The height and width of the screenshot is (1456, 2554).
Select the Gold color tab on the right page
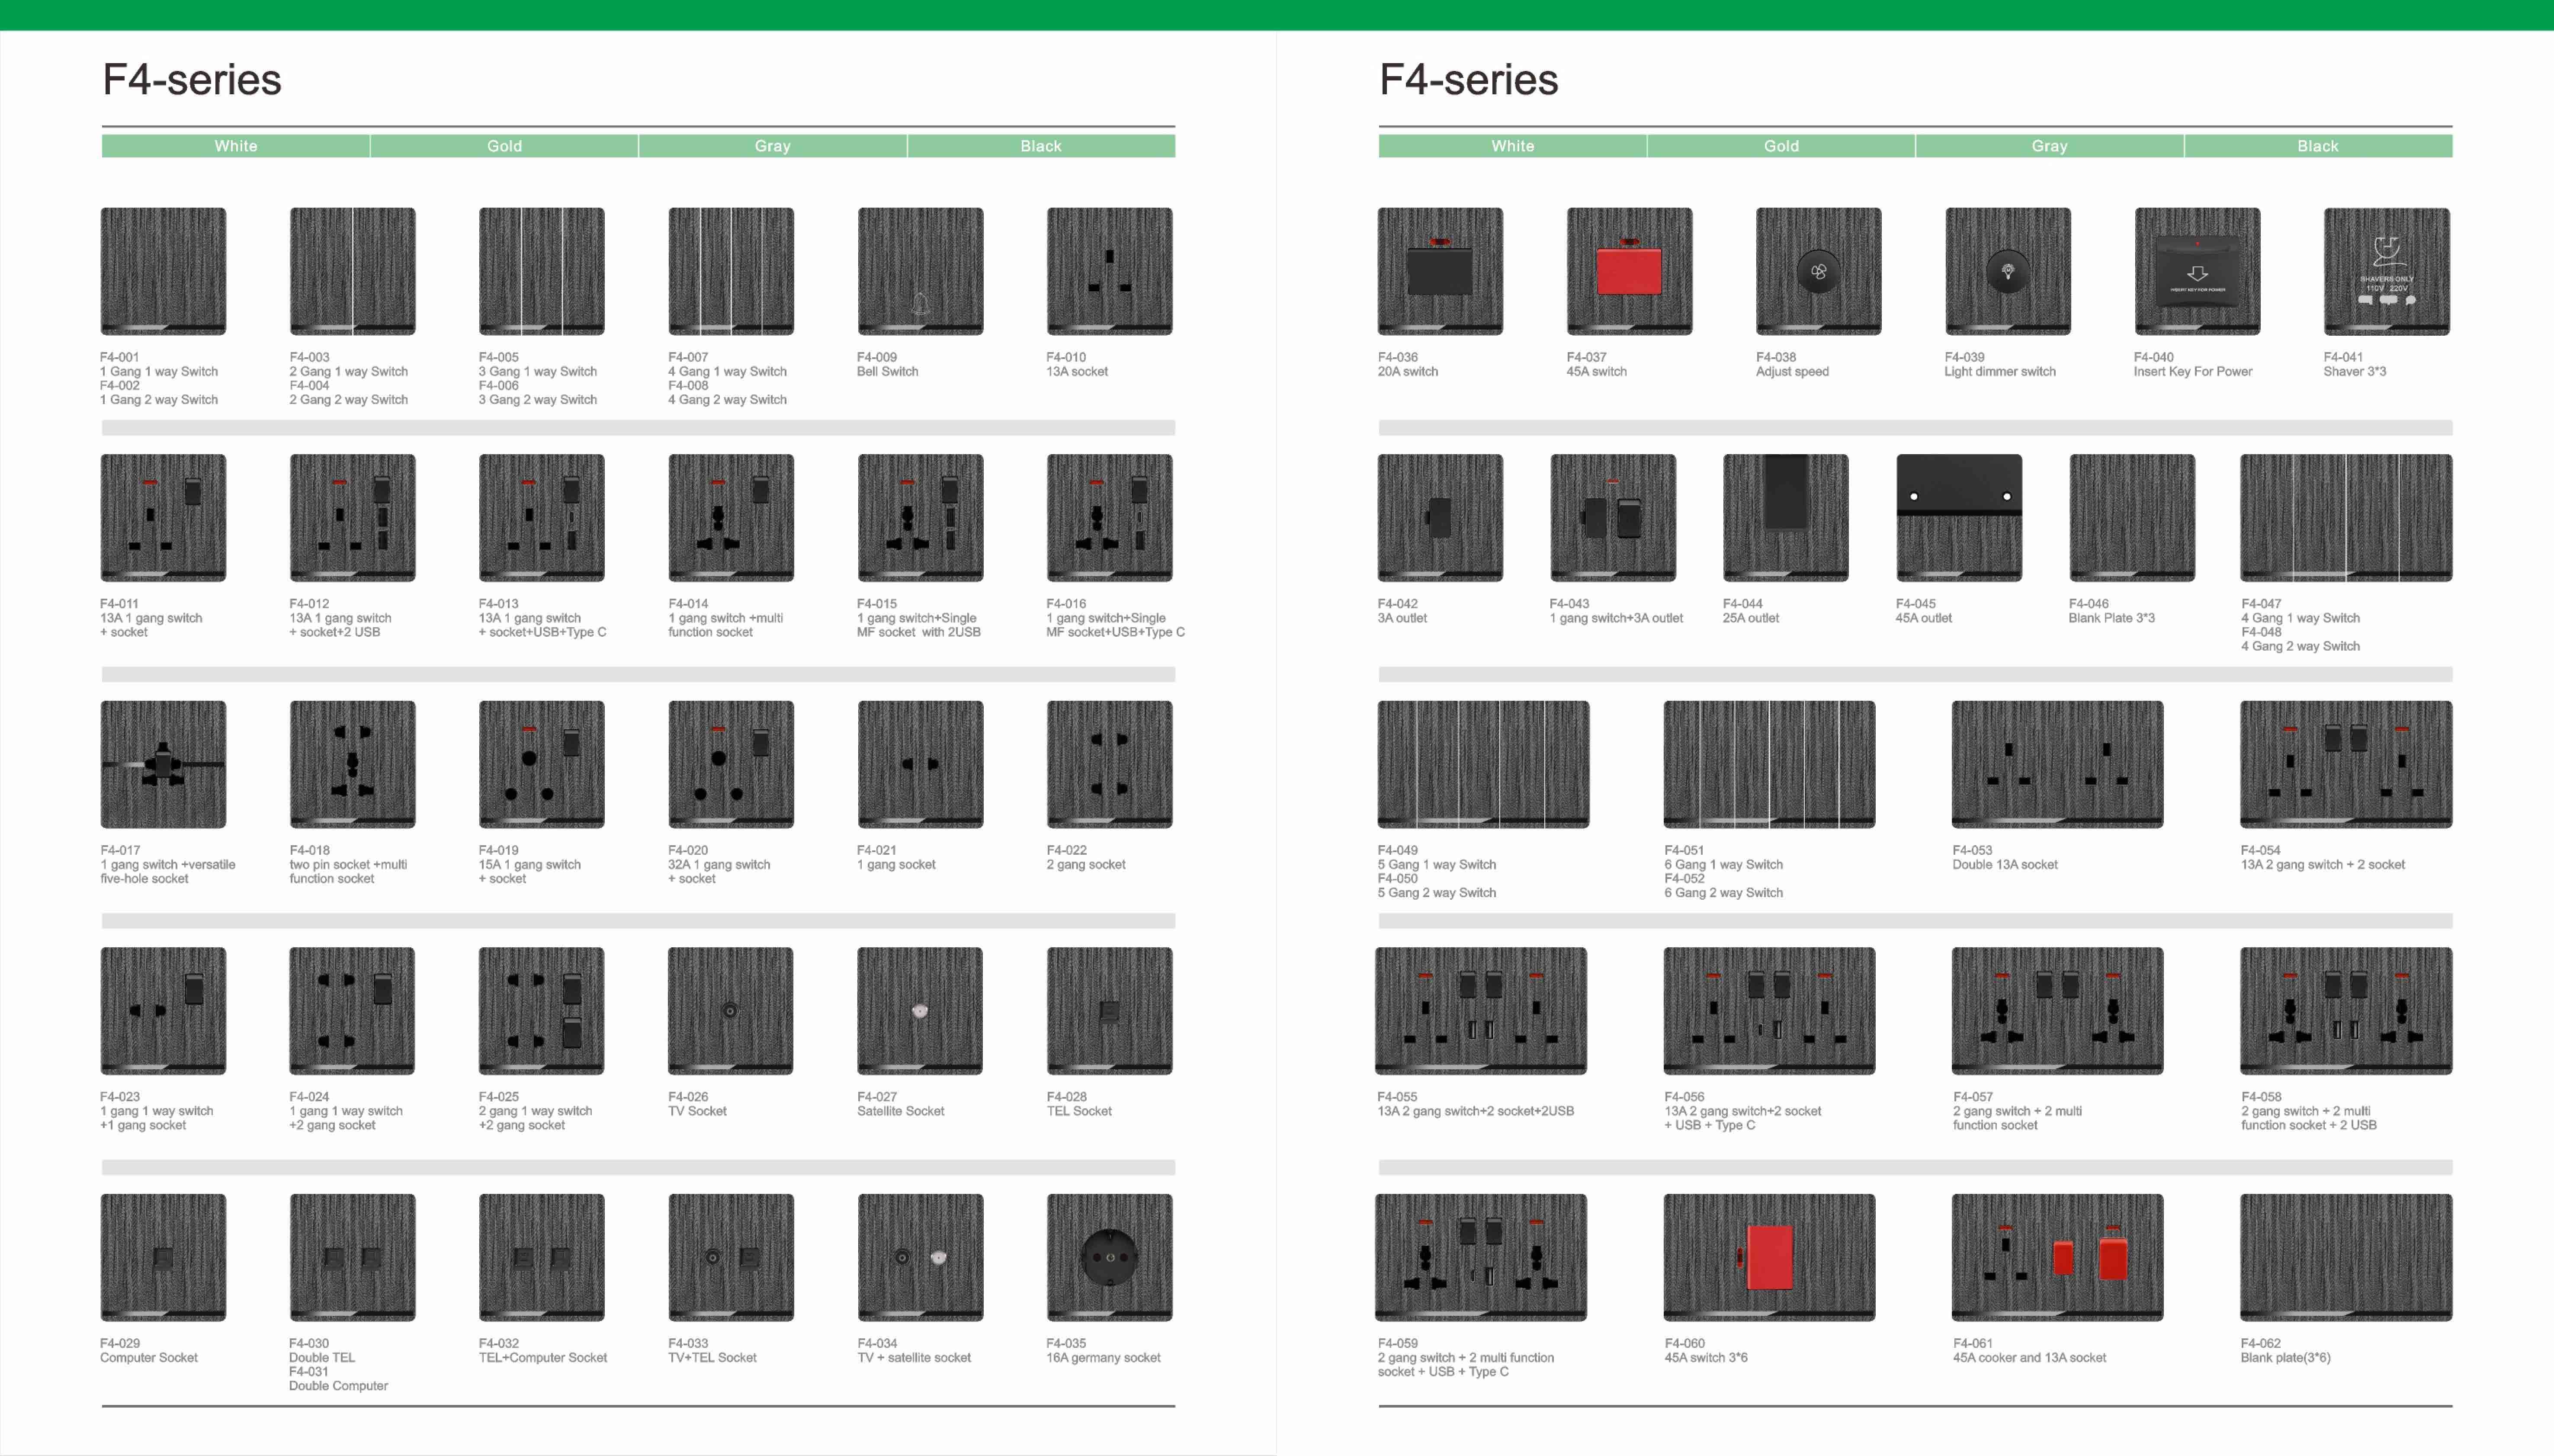pos(1781,146)
